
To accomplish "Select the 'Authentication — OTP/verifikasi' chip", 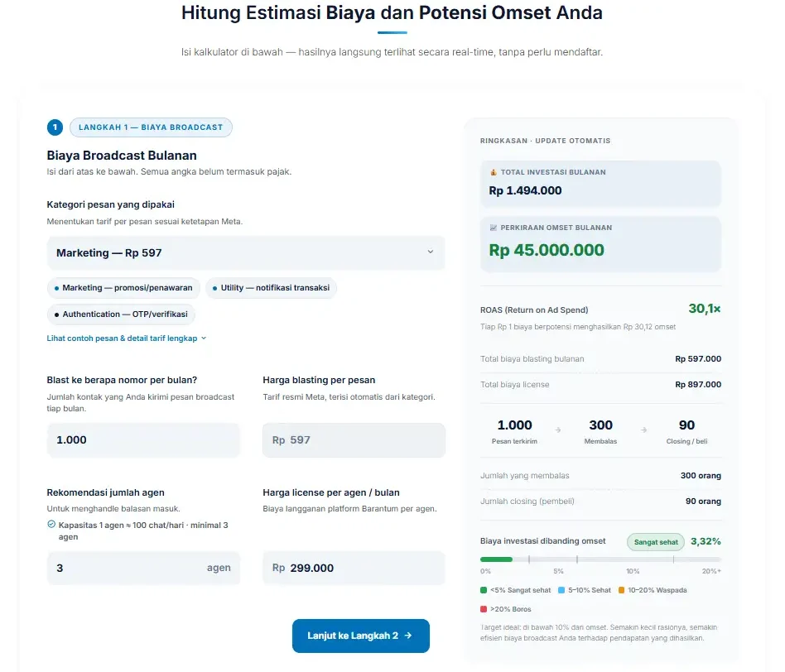I will click(x=121, y=314).
